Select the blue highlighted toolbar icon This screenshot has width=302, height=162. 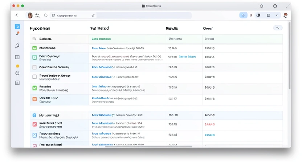pos(243,15)
